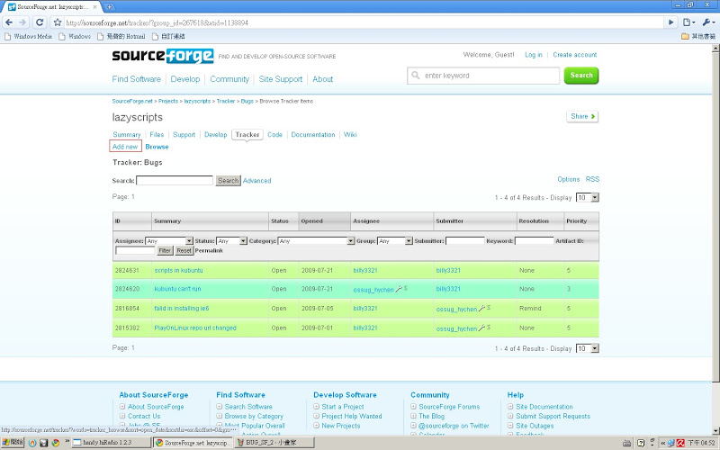Click the Reset button

click(x=184, y=251)
